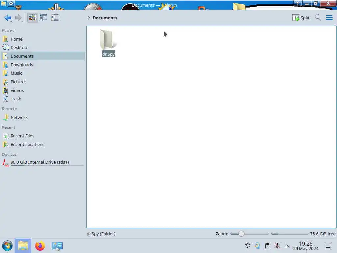Screen dimensions: 337x253
Task: Open Home in Places
Action: 43,39
